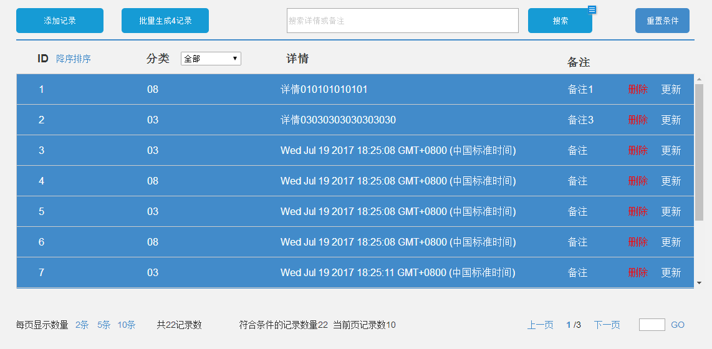Screen dimensions: 712x349
Task: Focus the 搜索详情或备注 search field
Action: (402, 21)
